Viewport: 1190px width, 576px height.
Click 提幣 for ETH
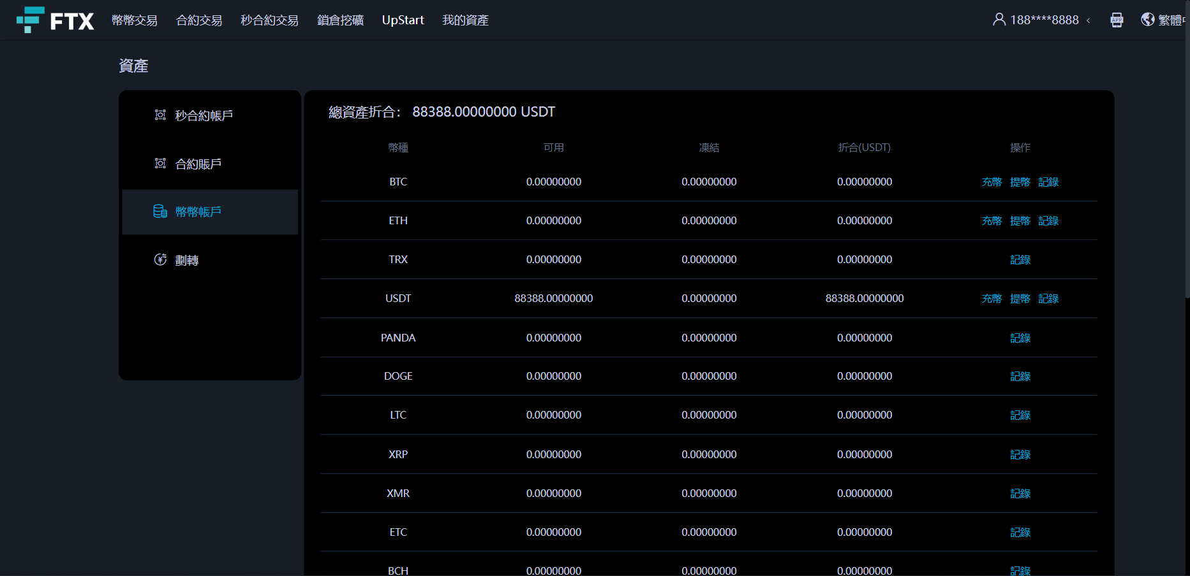(x=1020, y=221)
